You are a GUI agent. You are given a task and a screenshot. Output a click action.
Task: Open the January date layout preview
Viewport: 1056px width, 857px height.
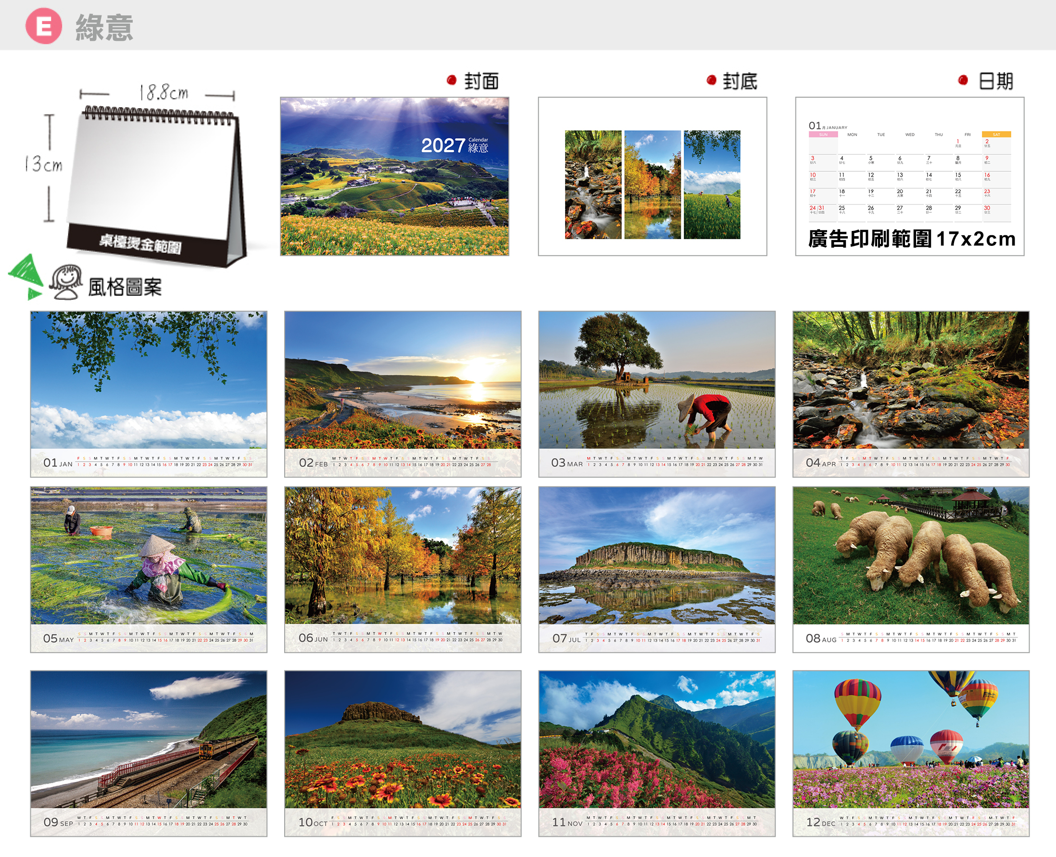[x=909, y=176]
